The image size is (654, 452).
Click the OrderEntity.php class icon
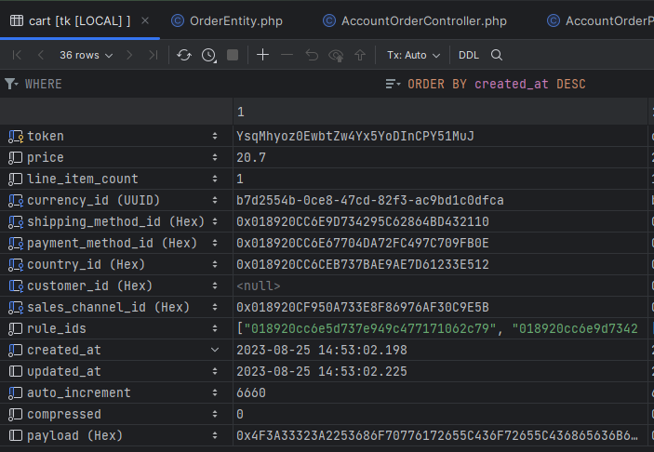[x=178, y=20]
